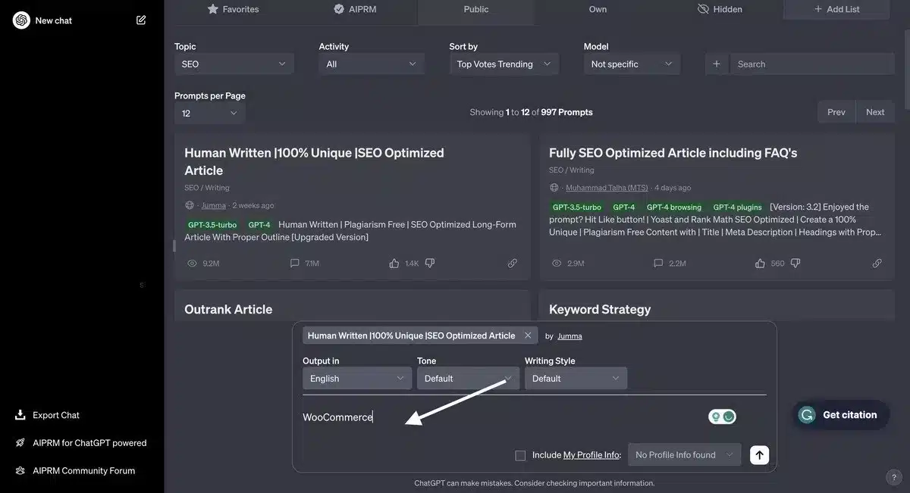The width and height of the screenshot is (910, 493).
Task: Open the Prompts per Page dropdown
Action: click(209, 114)
